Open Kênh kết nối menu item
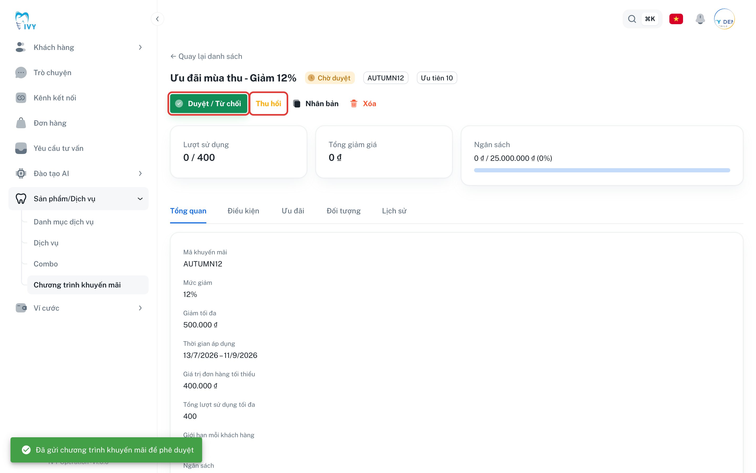 (78, 97)
